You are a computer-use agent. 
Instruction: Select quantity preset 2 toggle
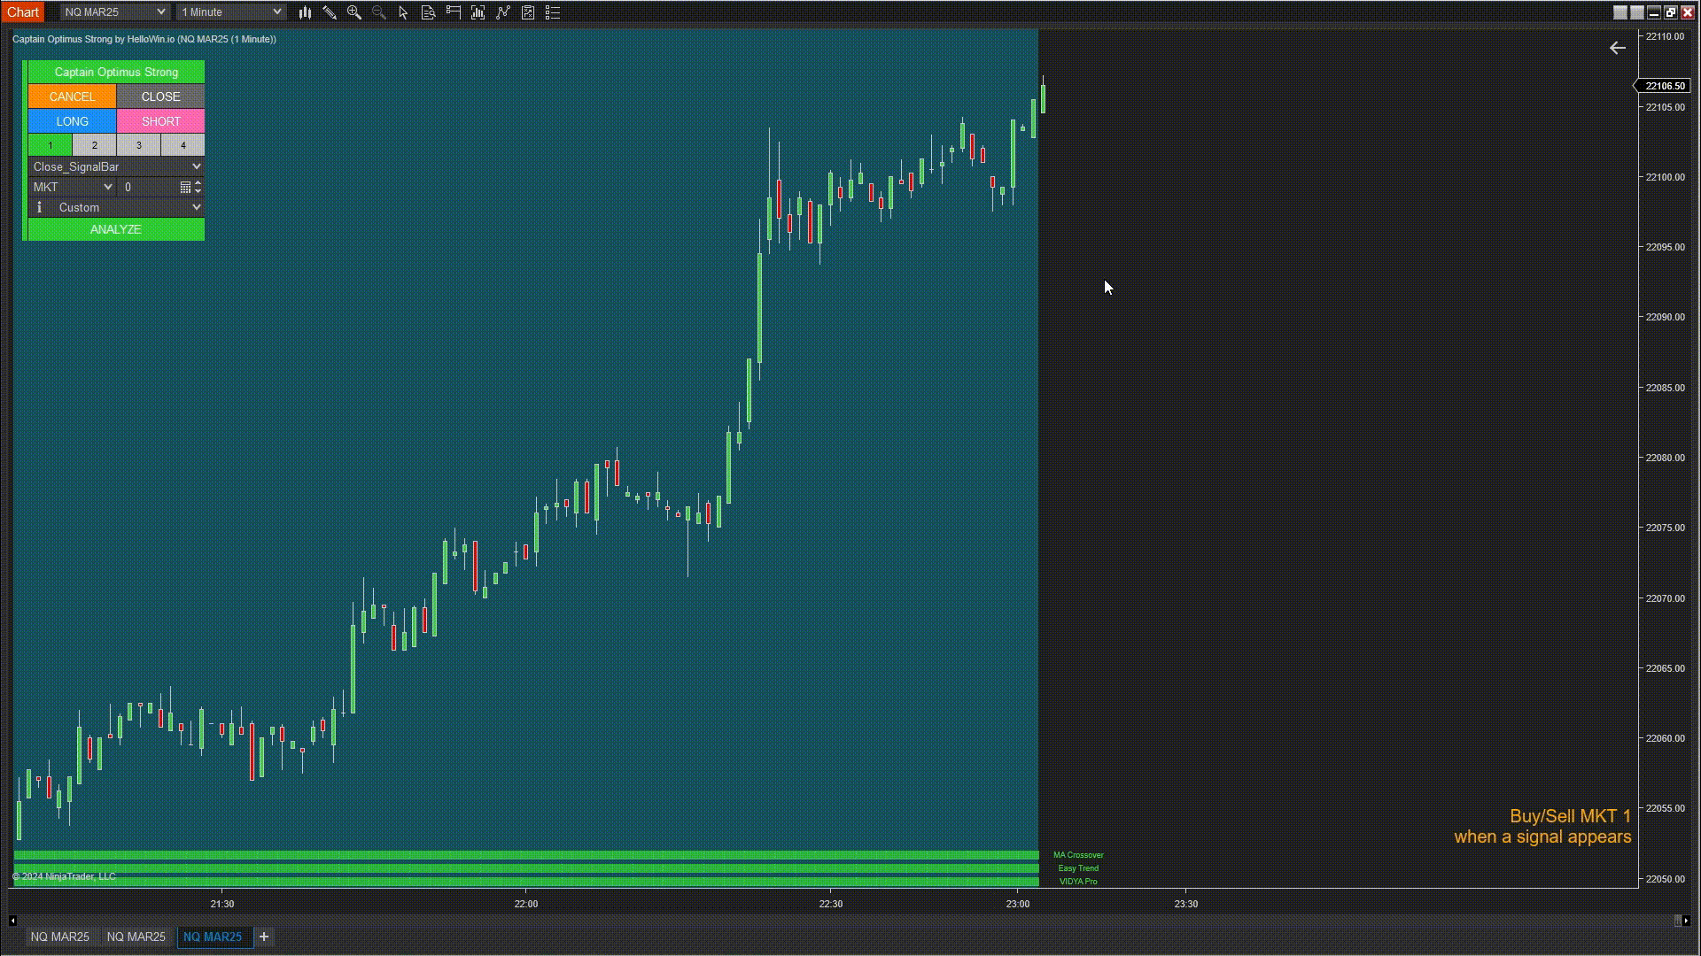pyautogui.click(x=95, y=145)
